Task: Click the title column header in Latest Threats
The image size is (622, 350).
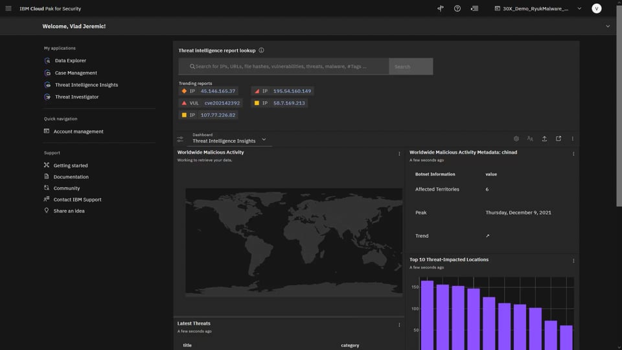Action: [x=187, y=345]
